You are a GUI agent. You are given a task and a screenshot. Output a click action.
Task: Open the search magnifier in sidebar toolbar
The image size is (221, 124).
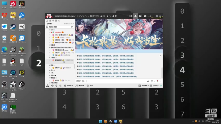(59, 21)
